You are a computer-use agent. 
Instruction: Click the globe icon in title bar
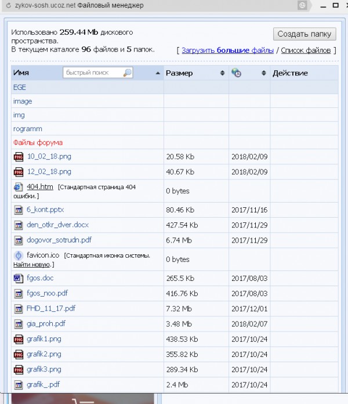click(x=302, y=5)
